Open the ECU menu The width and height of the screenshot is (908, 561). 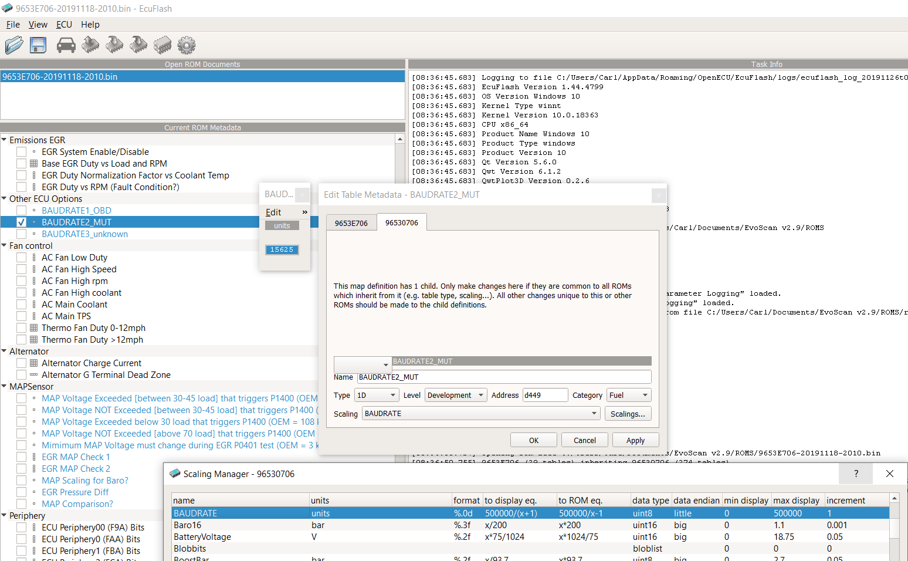(64, 25)
